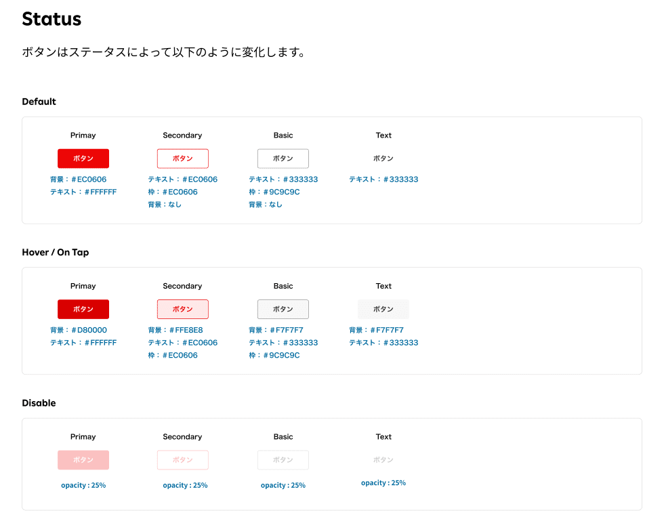Image resolution: width=664 pixels, height=525 pixels.
Task: Click the Hover Text gray-background ボタン button
Action: point(383,309)
